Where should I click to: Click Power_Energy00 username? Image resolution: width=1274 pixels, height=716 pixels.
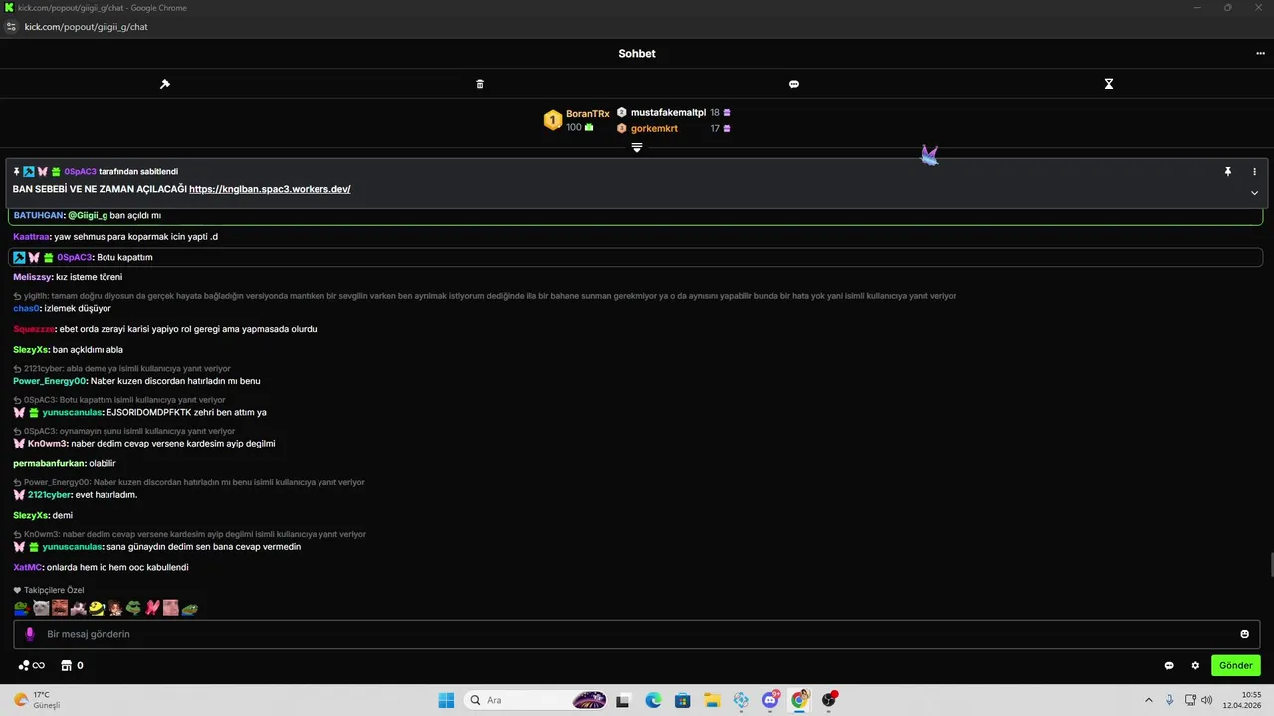(50, 381)
